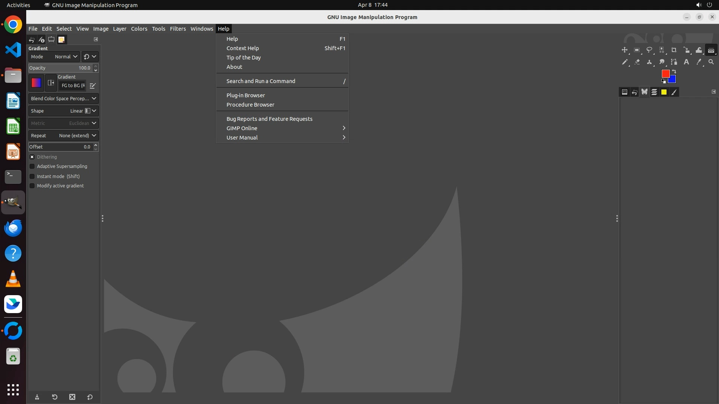The image size is (719, 404).
Task: Select the Free Select lasso tool
Action: (x=649, y=50)
